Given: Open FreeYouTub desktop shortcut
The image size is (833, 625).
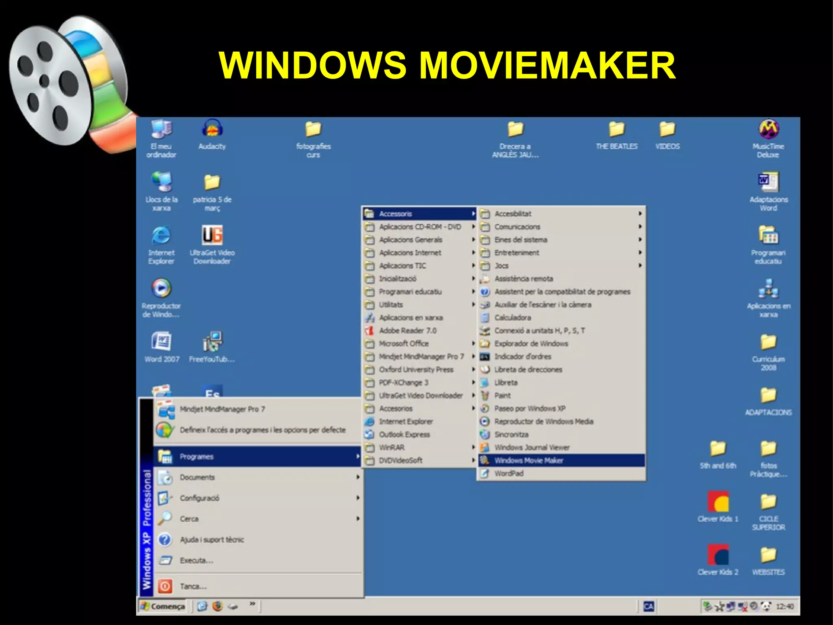Looking at the screenshot, I should click(x=212, y=347).
